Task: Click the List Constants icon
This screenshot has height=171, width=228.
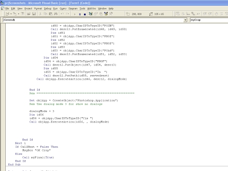Action: tap(183, 14)
